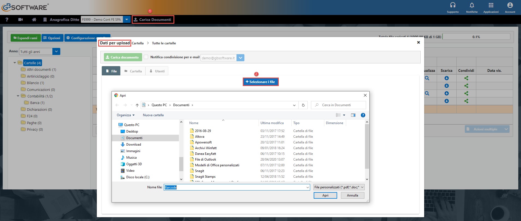Click the first magnifier icon in Visualizza column
The height and width of the screenshot is (221, 521).
pos(427,78)
